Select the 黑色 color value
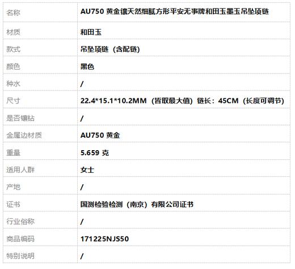The width and height of the screenshot is (295, 269). [87, 67]
